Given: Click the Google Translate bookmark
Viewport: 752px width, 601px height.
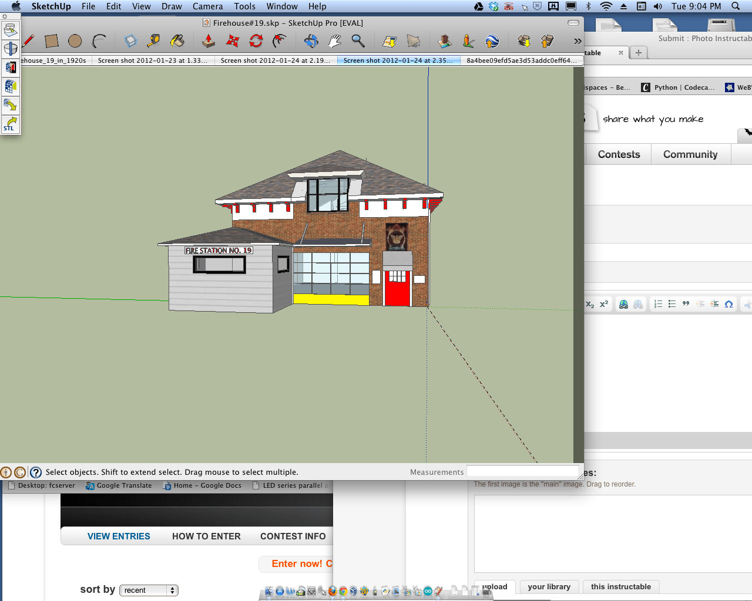Looking at the screenshot, I should click(119, 485).
